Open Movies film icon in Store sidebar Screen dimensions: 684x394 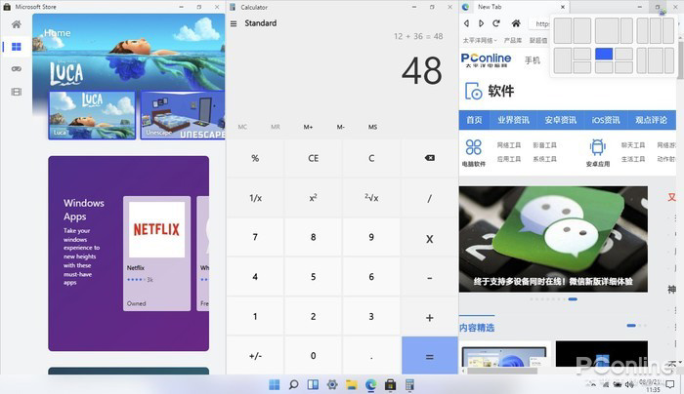point(17,92)
